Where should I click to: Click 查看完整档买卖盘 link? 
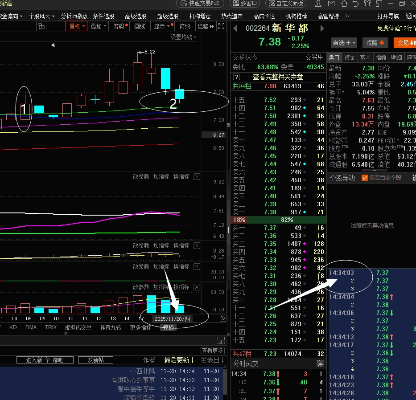pos(278,77)
